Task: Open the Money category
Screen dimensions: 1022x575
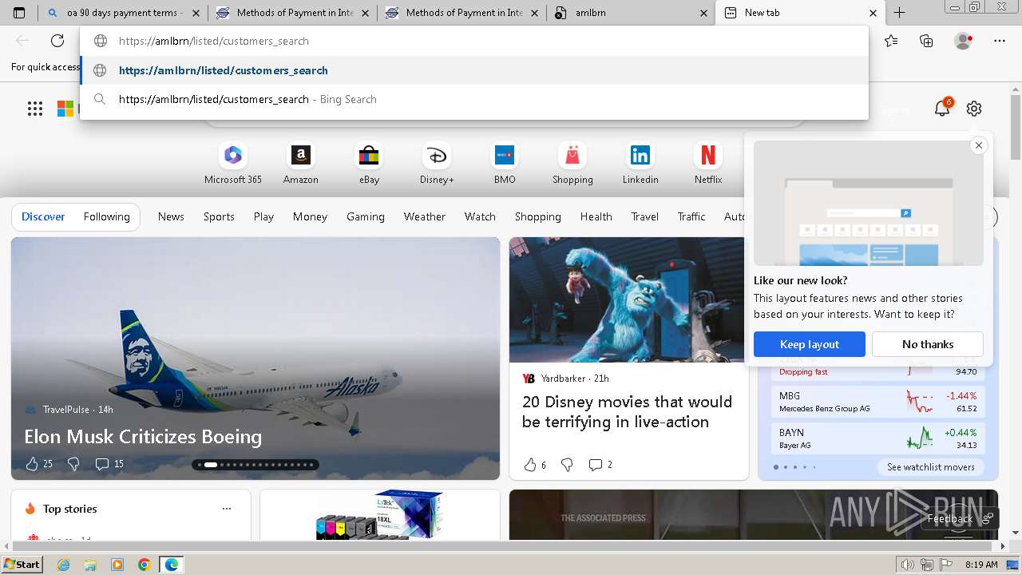Action: pyautogui.click(x=310, y=216)
